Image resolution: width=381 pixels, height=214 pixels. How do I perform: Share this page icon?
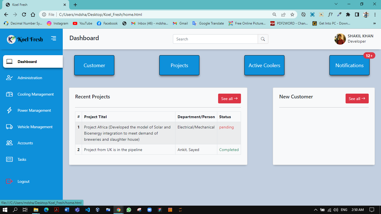[283, 14]
